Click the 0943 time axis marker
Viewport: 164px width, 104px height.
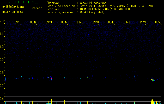click(49, 22)
